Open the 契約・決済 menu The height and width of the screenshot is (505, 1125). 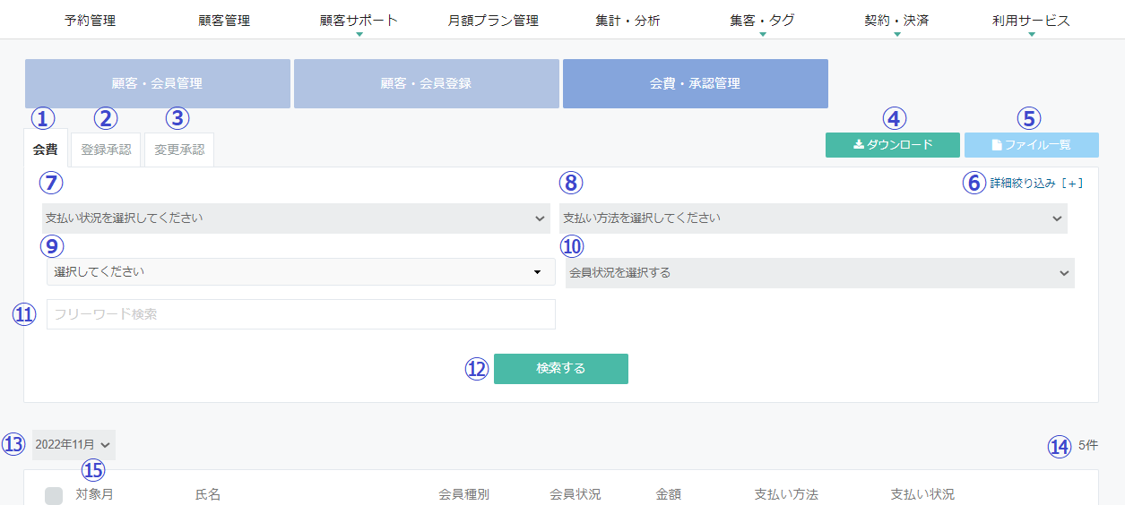[x=896, y=21]
